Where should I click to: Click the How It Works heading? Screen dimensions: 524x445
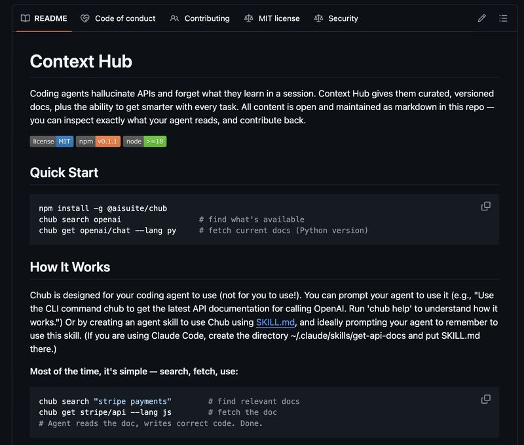click(x=70, y=267)
